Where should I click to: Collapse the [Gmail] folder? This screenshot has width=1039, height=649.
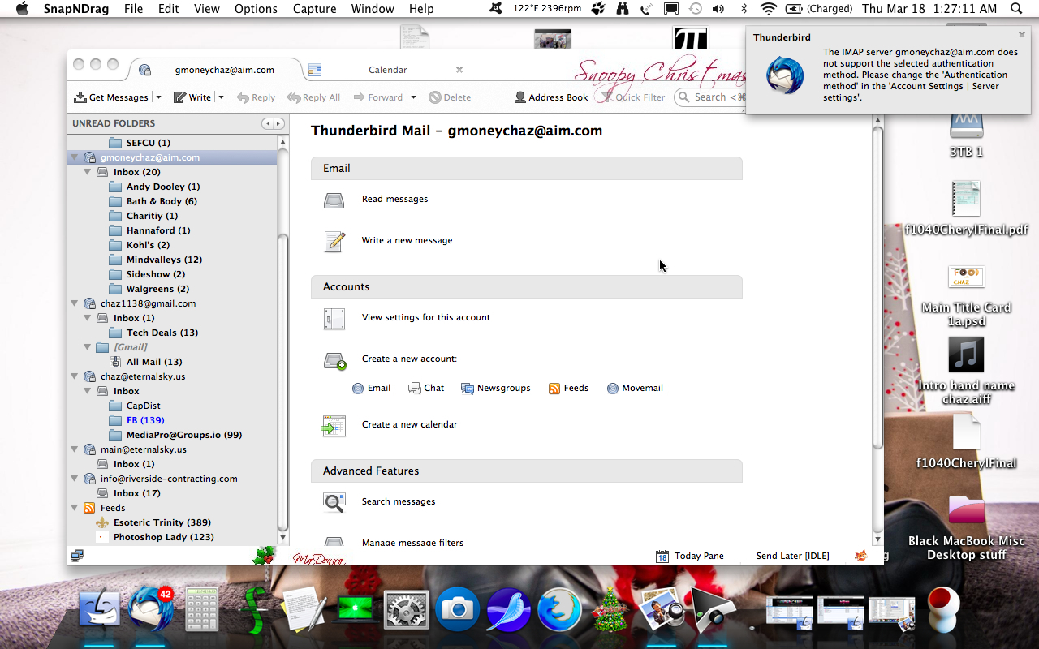88,347
